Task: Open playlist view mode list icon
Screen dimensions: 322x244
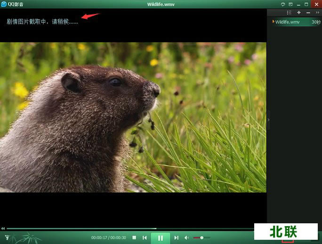Action: point(289,13)
